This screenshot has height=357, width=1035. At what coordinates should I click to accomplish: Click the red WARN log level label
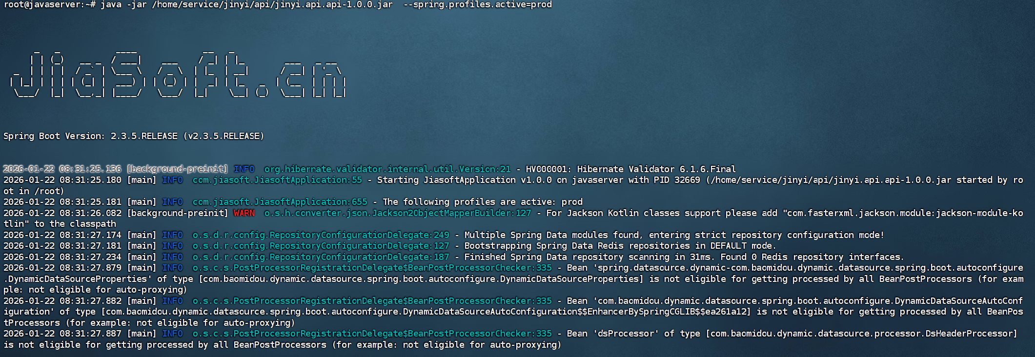(x=244, y=213)
